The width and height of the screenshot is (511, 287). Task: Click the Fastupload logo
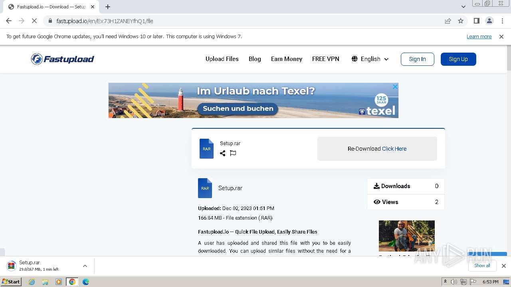(x=63, y=59)
